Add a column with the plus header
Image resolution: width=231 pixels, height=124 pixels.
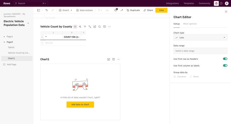click(x=83, y=33)
